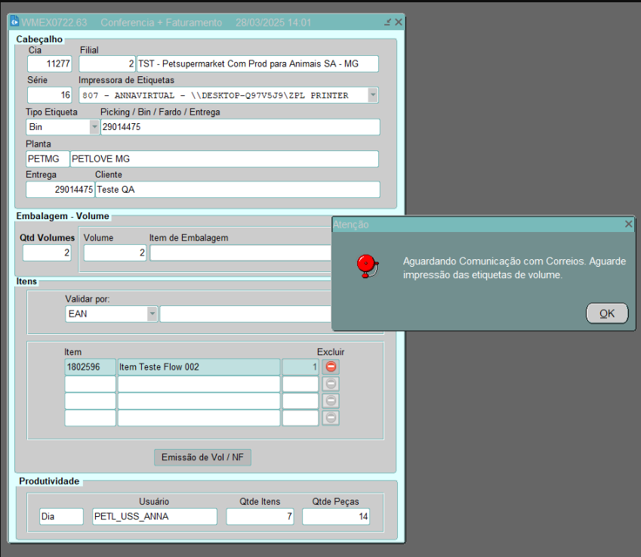Select the Usuário field with PETL_USS_ANNA
Viewport: 641px width, 557px height.
click(154, 516)
